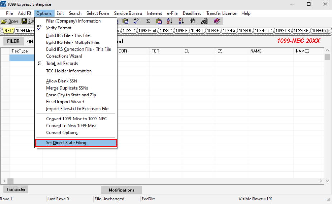This screenshot has width=332, height=204.
Task: Choose Total all Records
Action: 76,63
